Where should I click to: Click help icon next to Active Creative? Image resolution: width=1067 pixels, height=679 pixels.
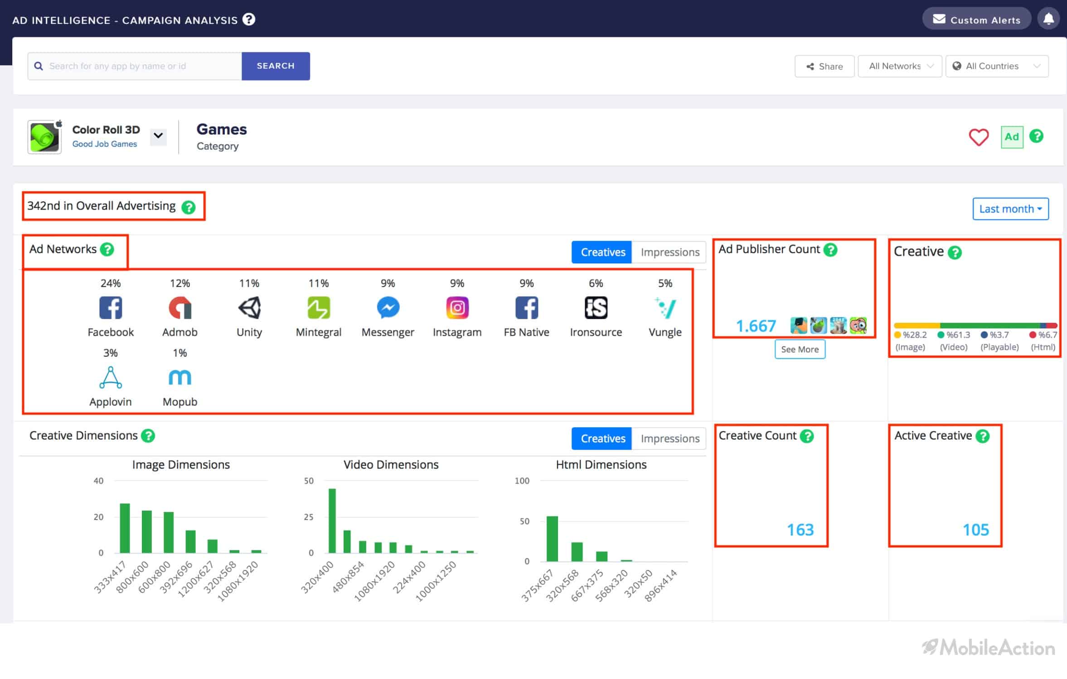[983, 436]
